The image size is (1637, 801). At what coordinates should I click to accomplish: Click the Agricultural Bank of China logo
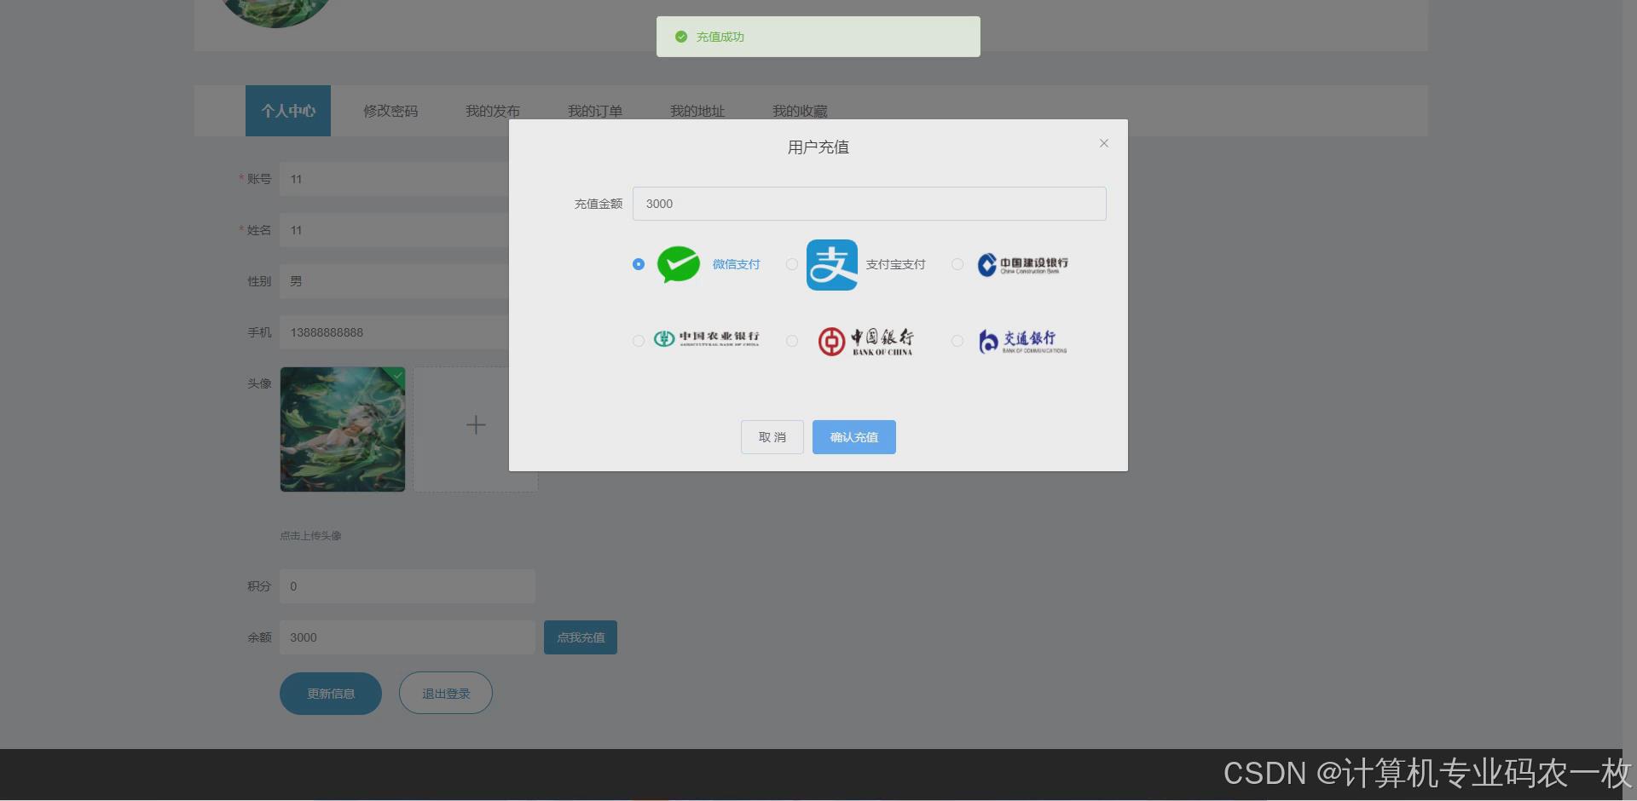pyautogui.click(x=706, y=339)
